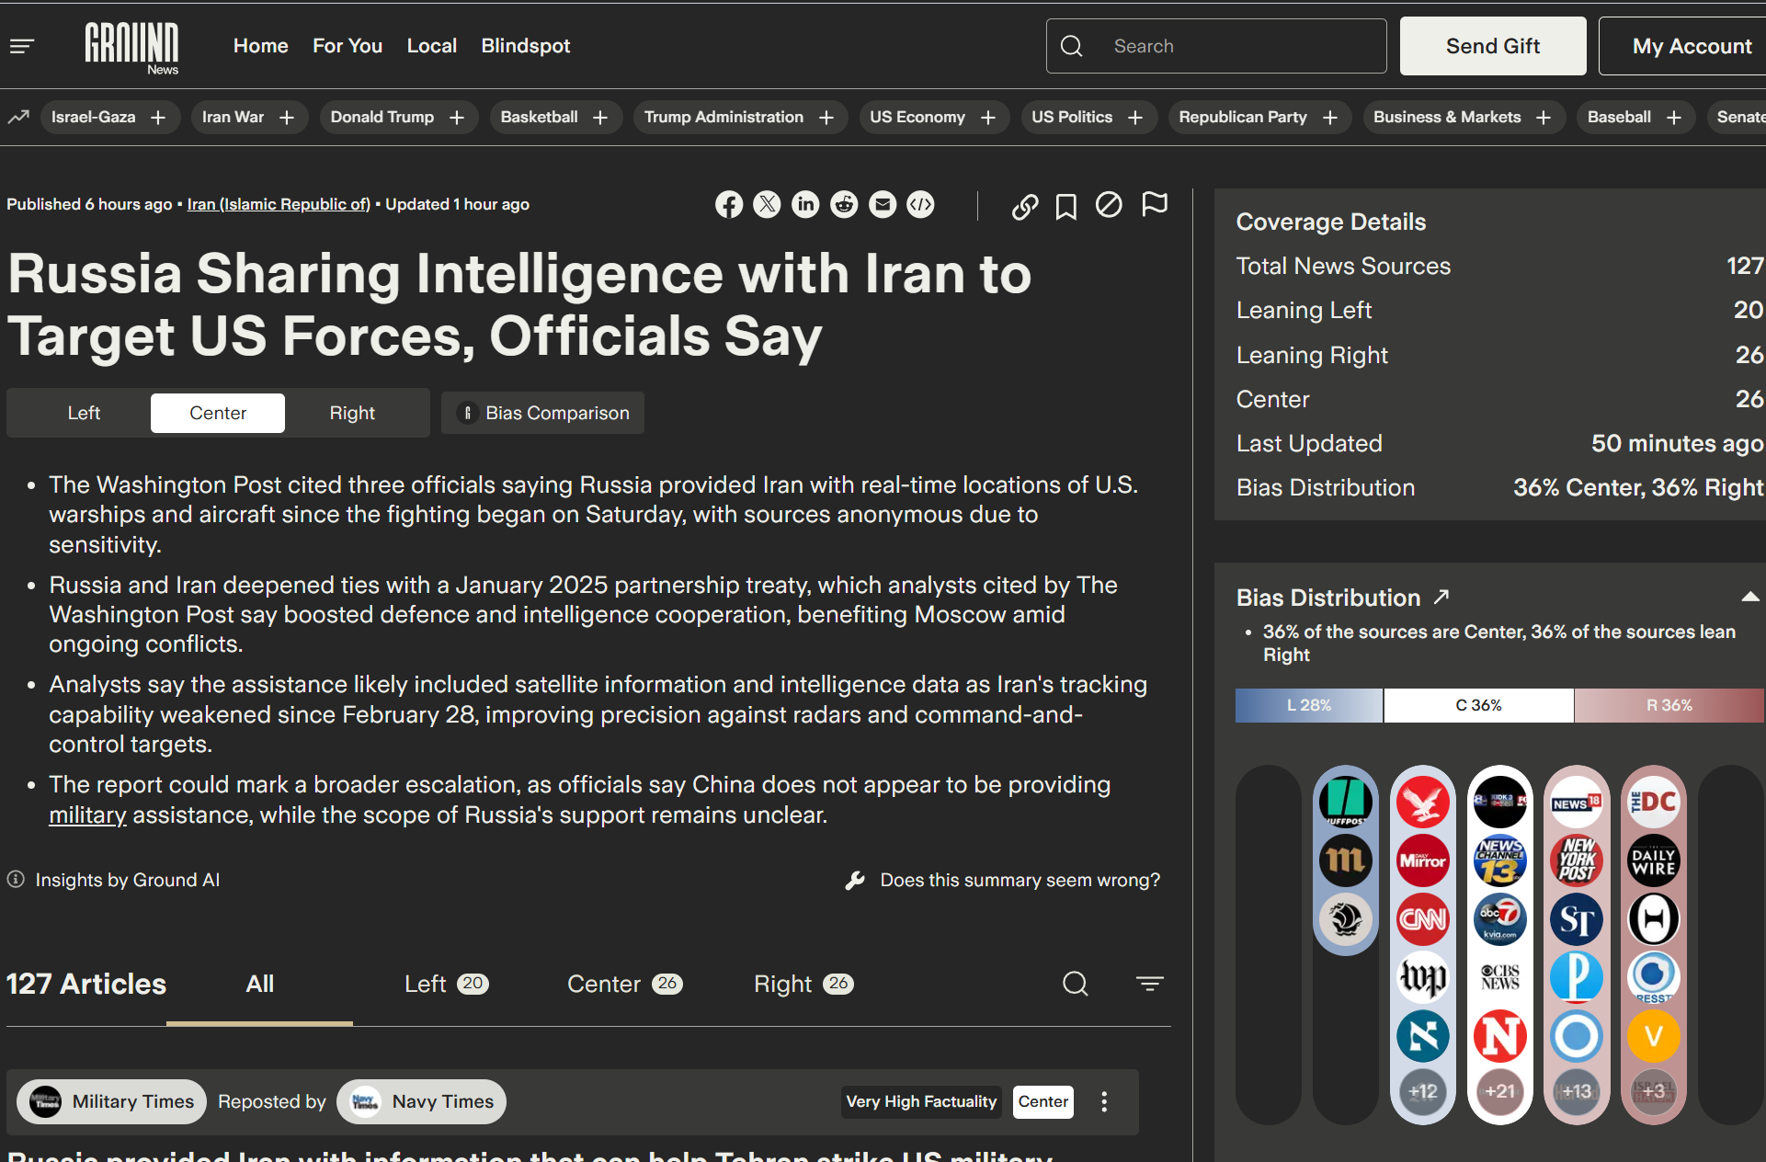Screen dimensions: 1766x1162
Task: Open Military Times article options menu
Action: pos(1104,1101)
